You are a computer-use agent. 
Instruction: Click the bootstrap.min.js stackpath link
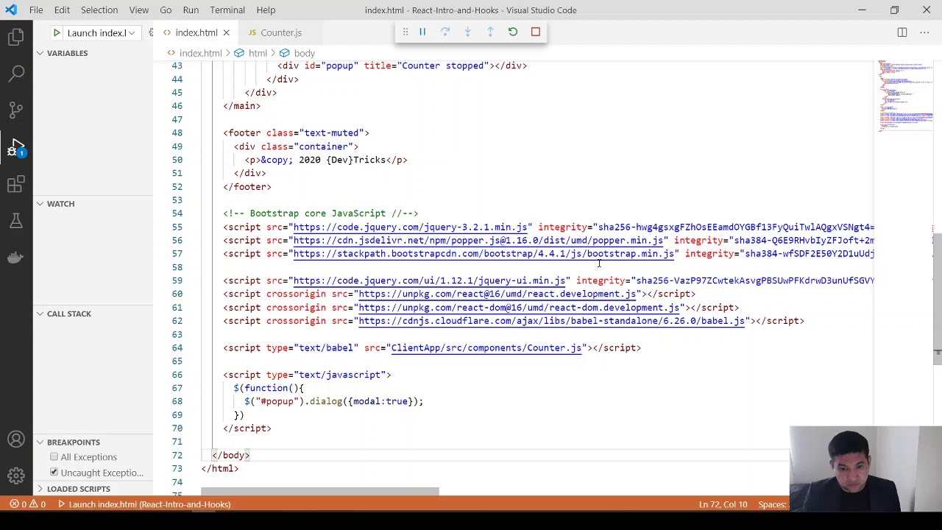[x=484, y=253]
